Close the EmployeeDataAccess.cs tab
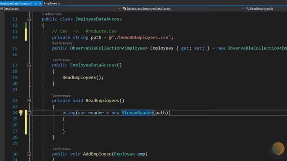287x161 pixels. point(40,4)
